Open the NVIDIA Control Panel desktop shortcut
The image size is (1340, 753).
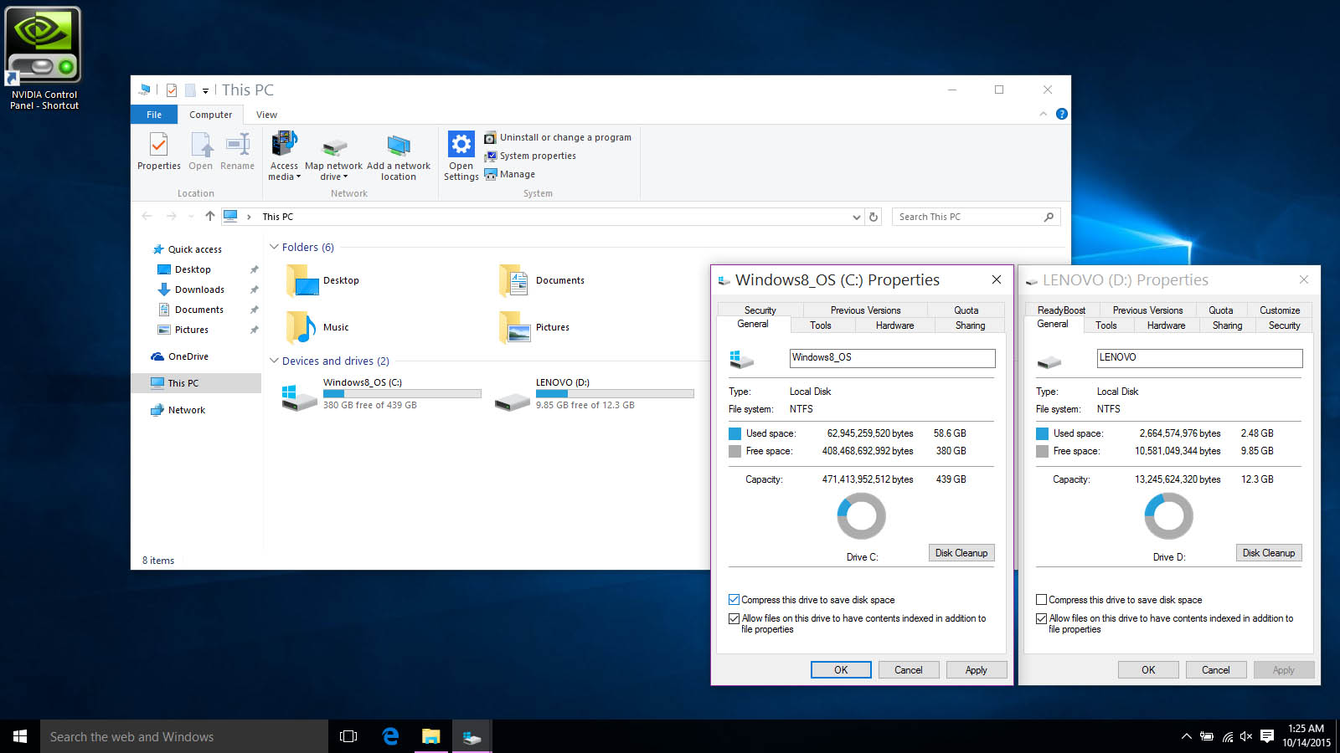(44, 59)
